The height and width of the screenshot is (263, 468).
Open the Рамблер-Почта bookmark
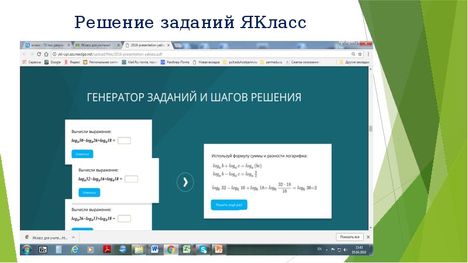coord(175,62)
